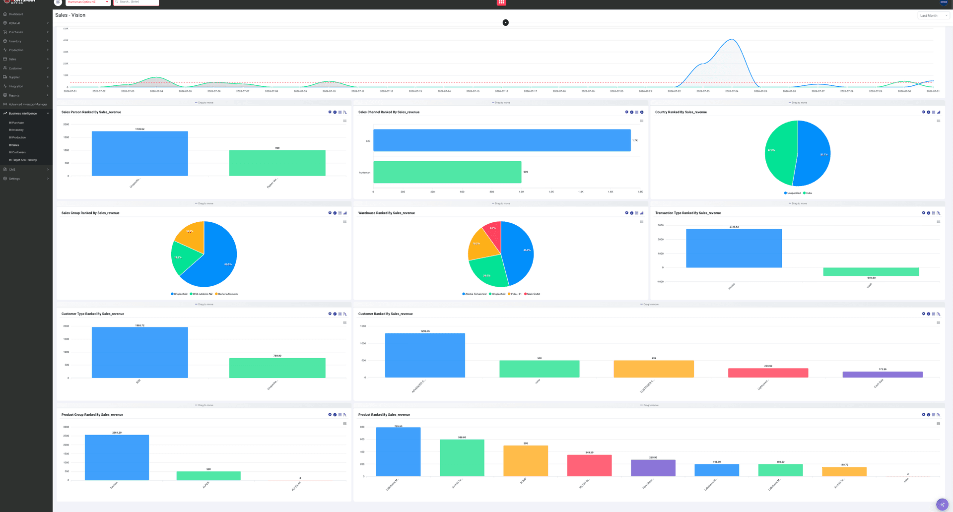Show info for Country Ranked chart

coord(929,112)
